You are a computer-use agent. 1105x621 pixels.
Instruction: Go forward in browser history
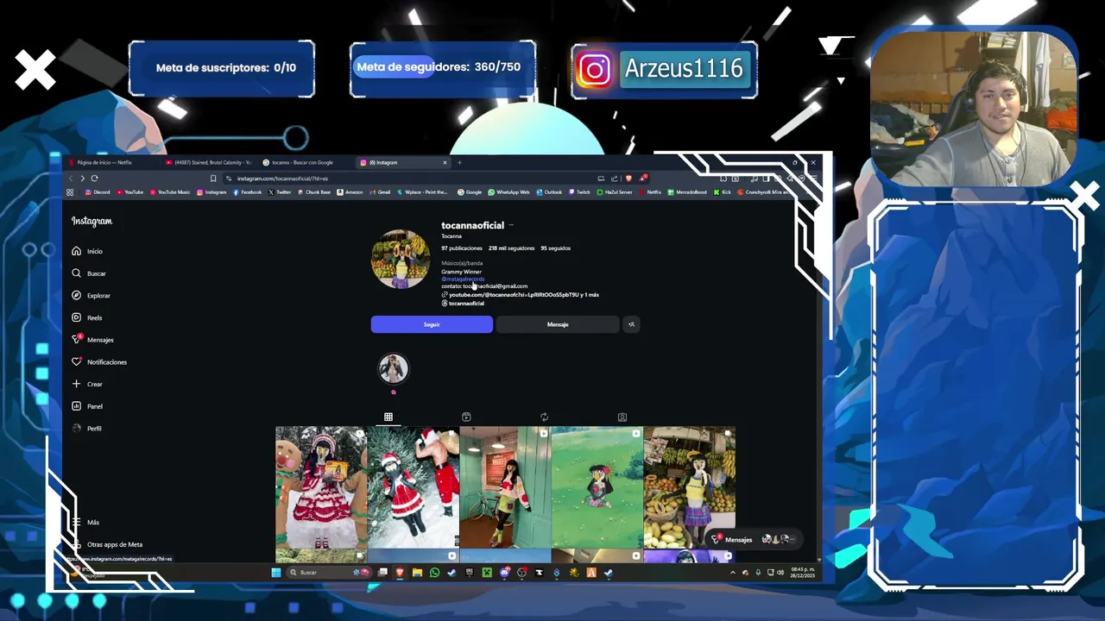click(x=83, y=179)
